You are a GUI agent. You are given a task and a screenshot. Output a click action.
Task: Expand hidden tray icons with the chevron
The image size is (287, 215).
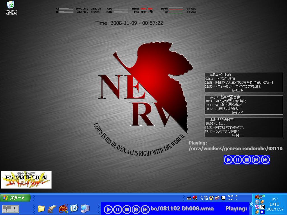pos(252,205)
